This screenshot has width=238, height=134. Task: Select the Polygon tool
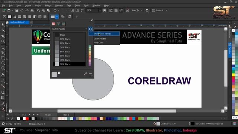click(3, 68)
